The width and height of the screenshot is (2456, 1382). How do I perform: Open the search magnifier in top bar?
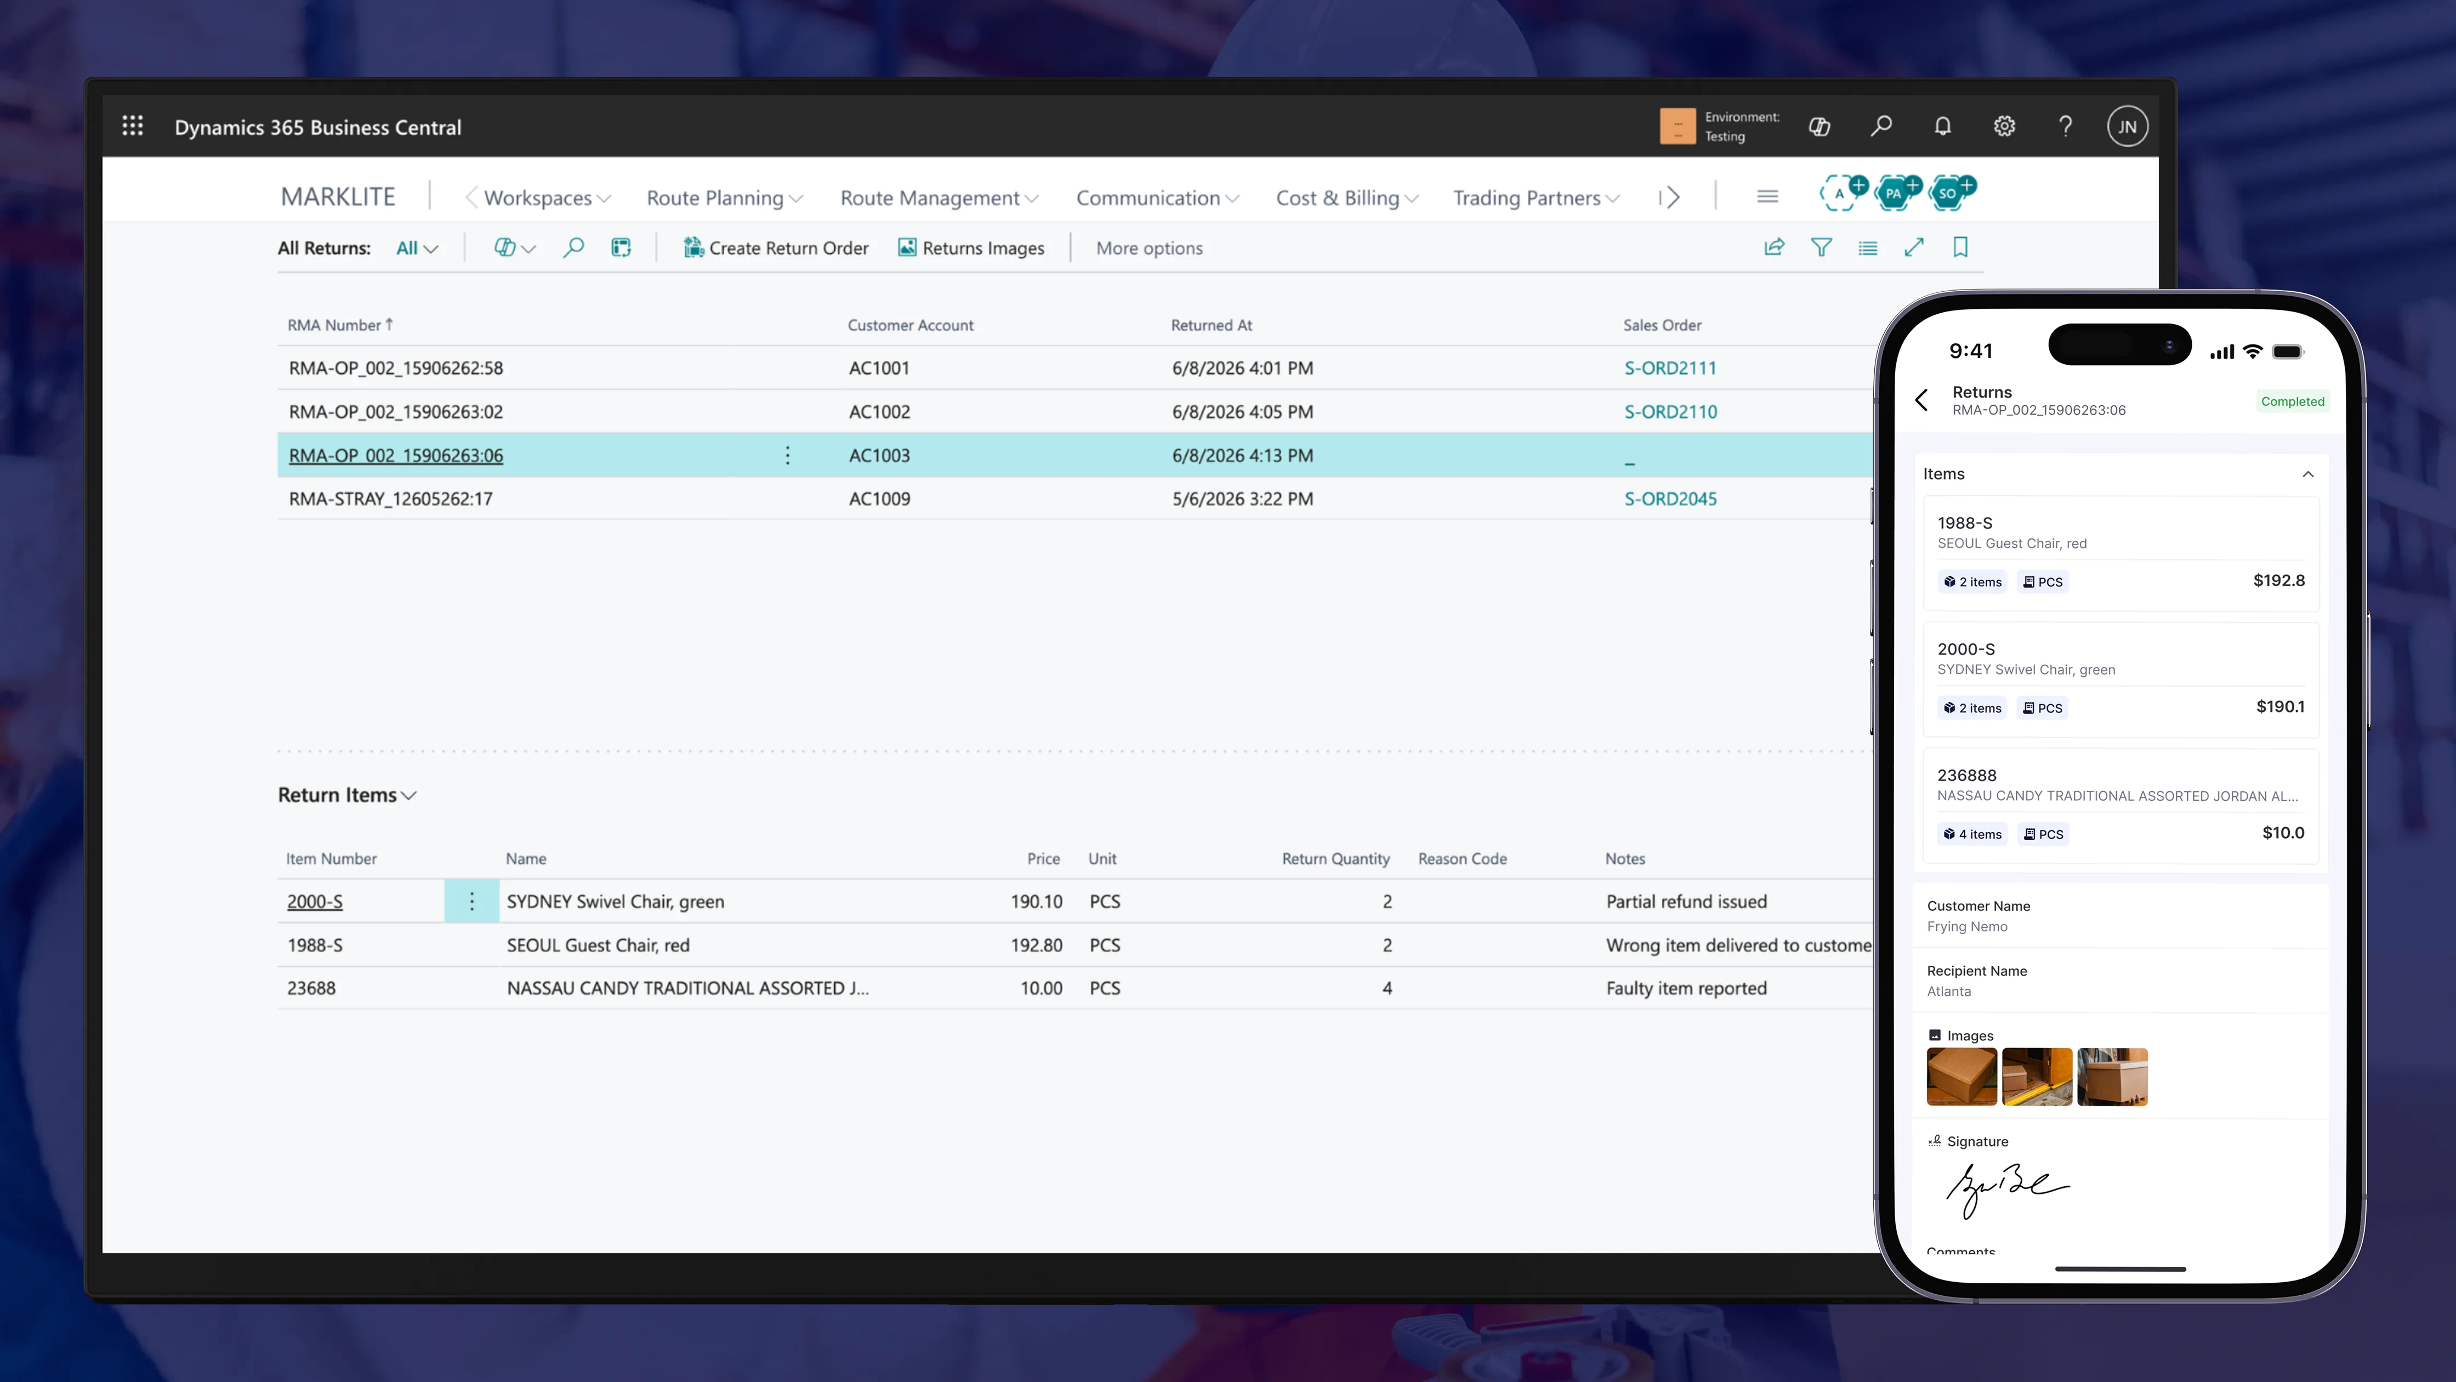[x=1881, y=126]
